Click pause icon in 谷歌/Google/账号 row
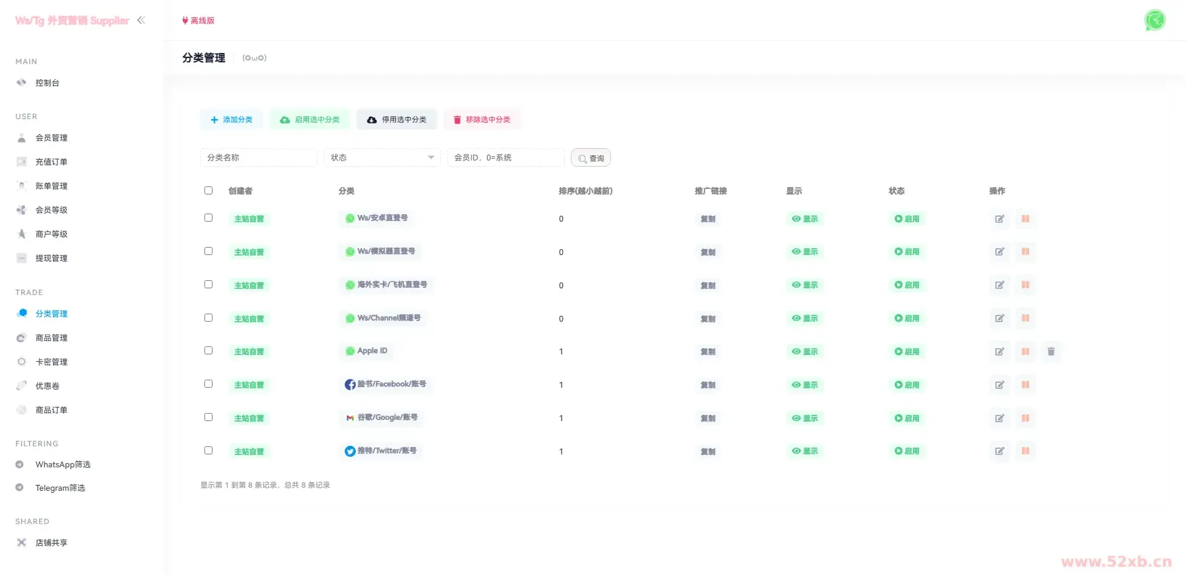The height and width of the screenshot is (576, 1186). [1025, 418]
